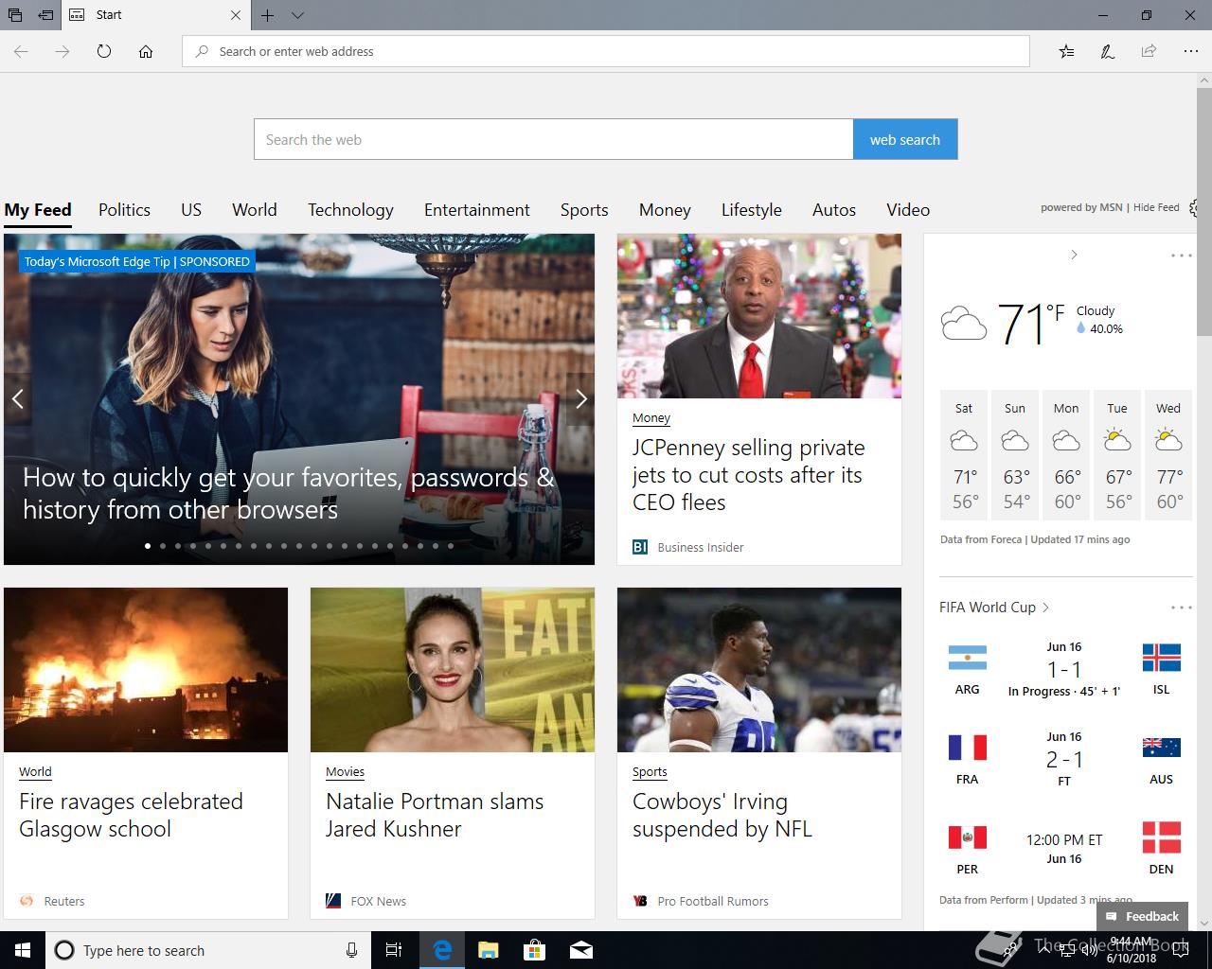
Task: Click the web search button
Action: 905,139
